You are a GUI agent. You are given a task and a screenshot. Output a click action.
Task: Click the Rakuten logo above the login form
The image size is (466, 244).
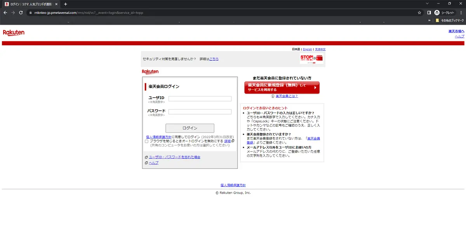150,71
